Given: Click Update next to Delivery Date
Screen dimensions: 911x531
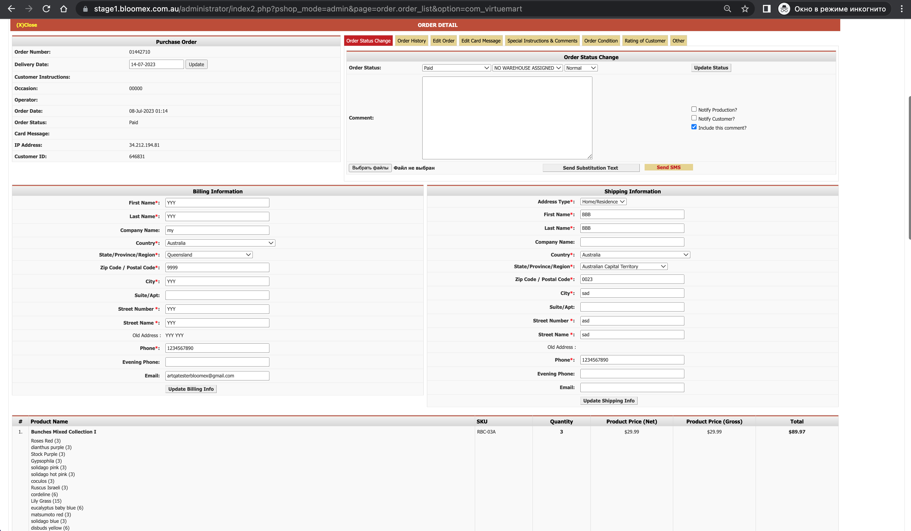Looking at the screenshot, I should (x=196, y=64).
